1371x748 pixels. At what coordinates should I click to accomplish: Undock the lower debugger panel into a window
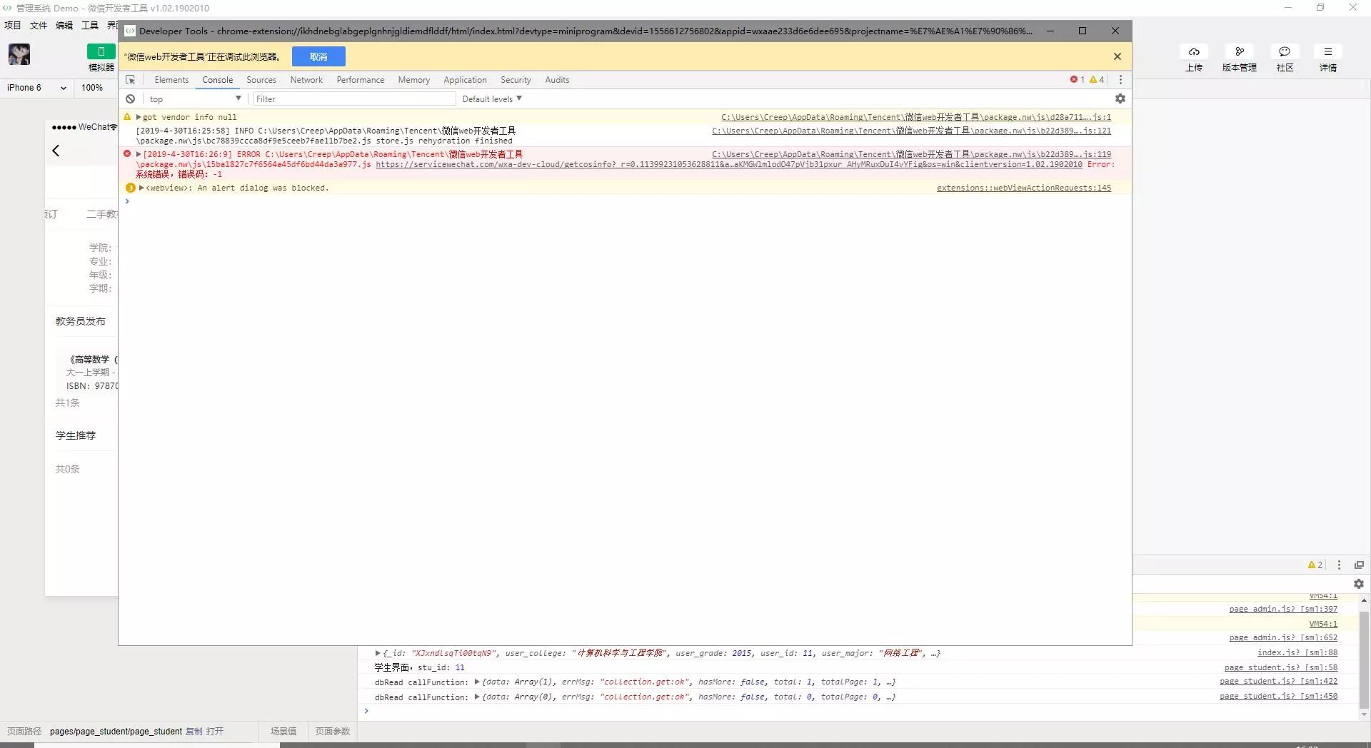[1359, 565]
